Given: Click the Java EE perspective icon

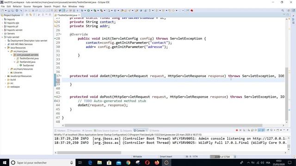Looking at the screenshot, I should pos(294,11).
